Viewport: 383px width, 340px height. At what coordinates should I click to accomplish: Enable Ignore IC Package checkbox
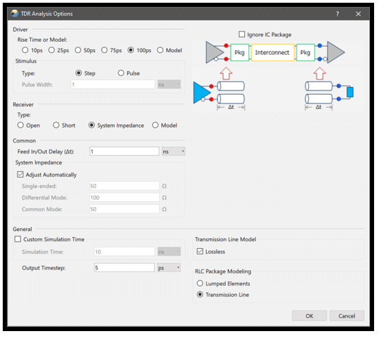point(242,34)
